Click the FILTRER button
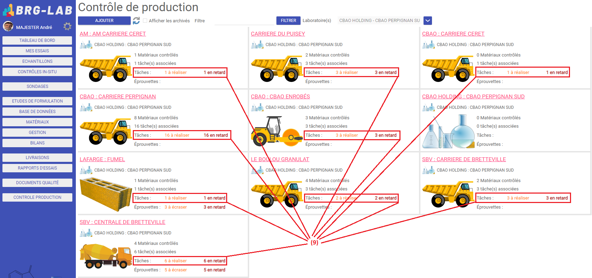Screen dimensions: 592x278 click(288, 21)
